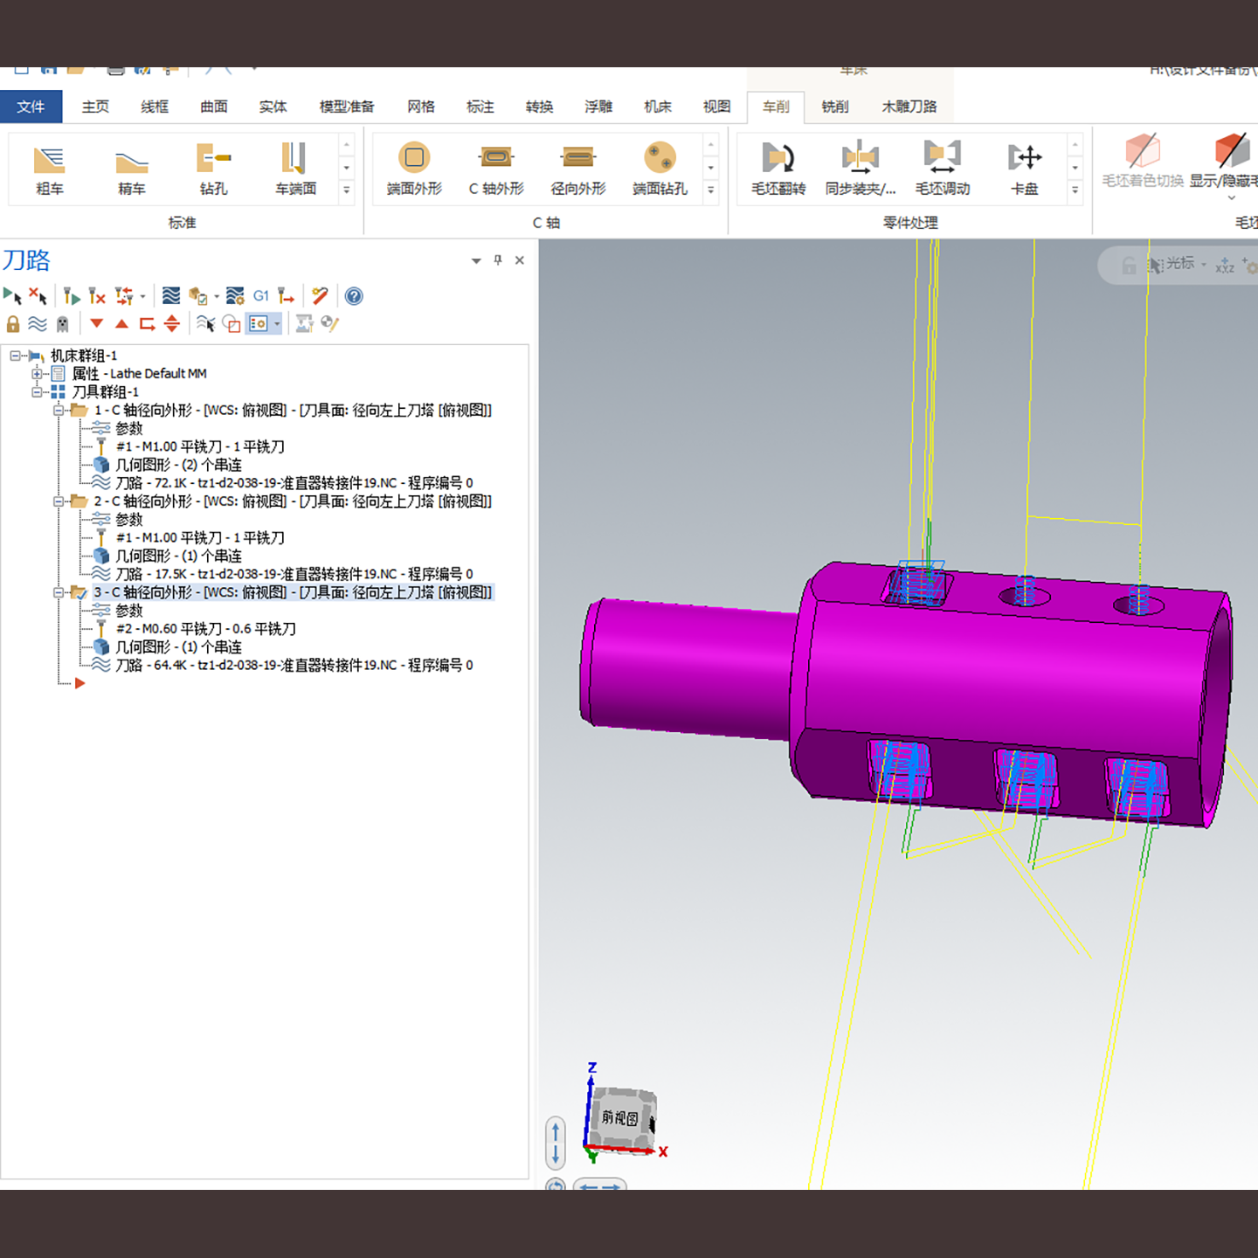Open the backplot selected operations tool

tap(171, 296)
